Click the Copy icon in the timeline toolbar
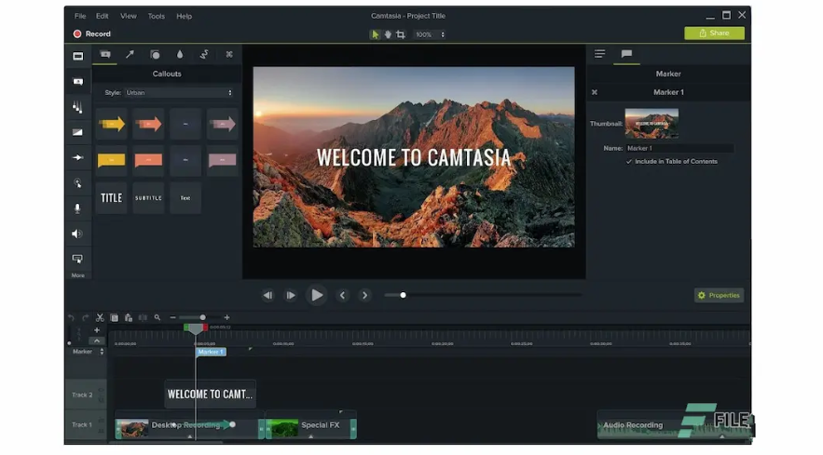Screen dimensions: 823x455 [115, 317]
